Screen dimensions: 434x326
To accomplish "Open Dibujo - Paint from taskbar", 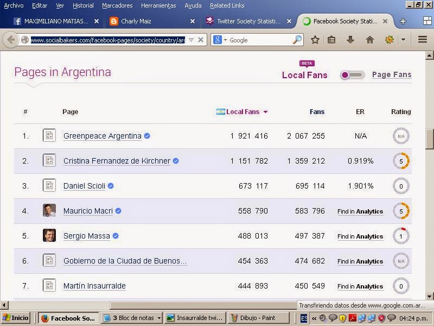I will tap(258, 318).
